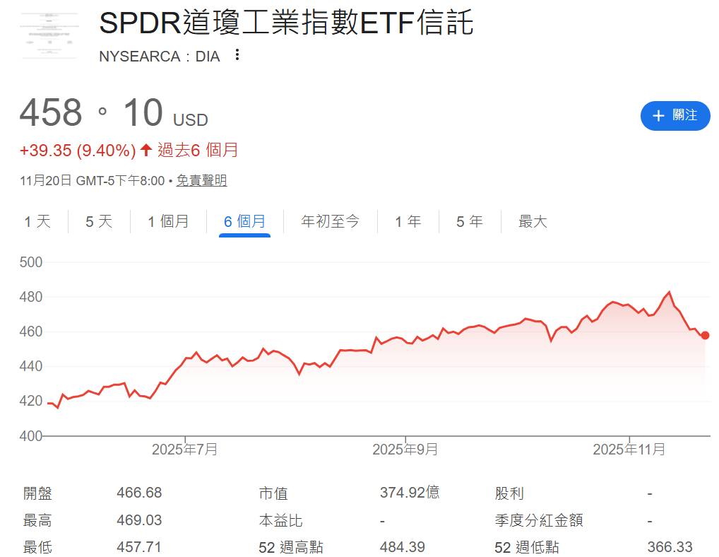Click the plus icon on the 關注 button
This screenshot has width=719, height=557.
click(x=660, y=116)
